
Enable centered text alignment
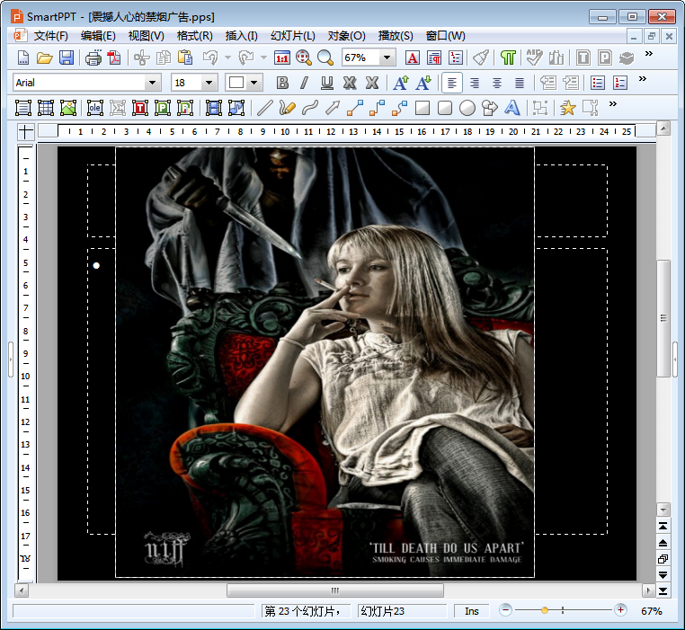[x=497, y=83]
